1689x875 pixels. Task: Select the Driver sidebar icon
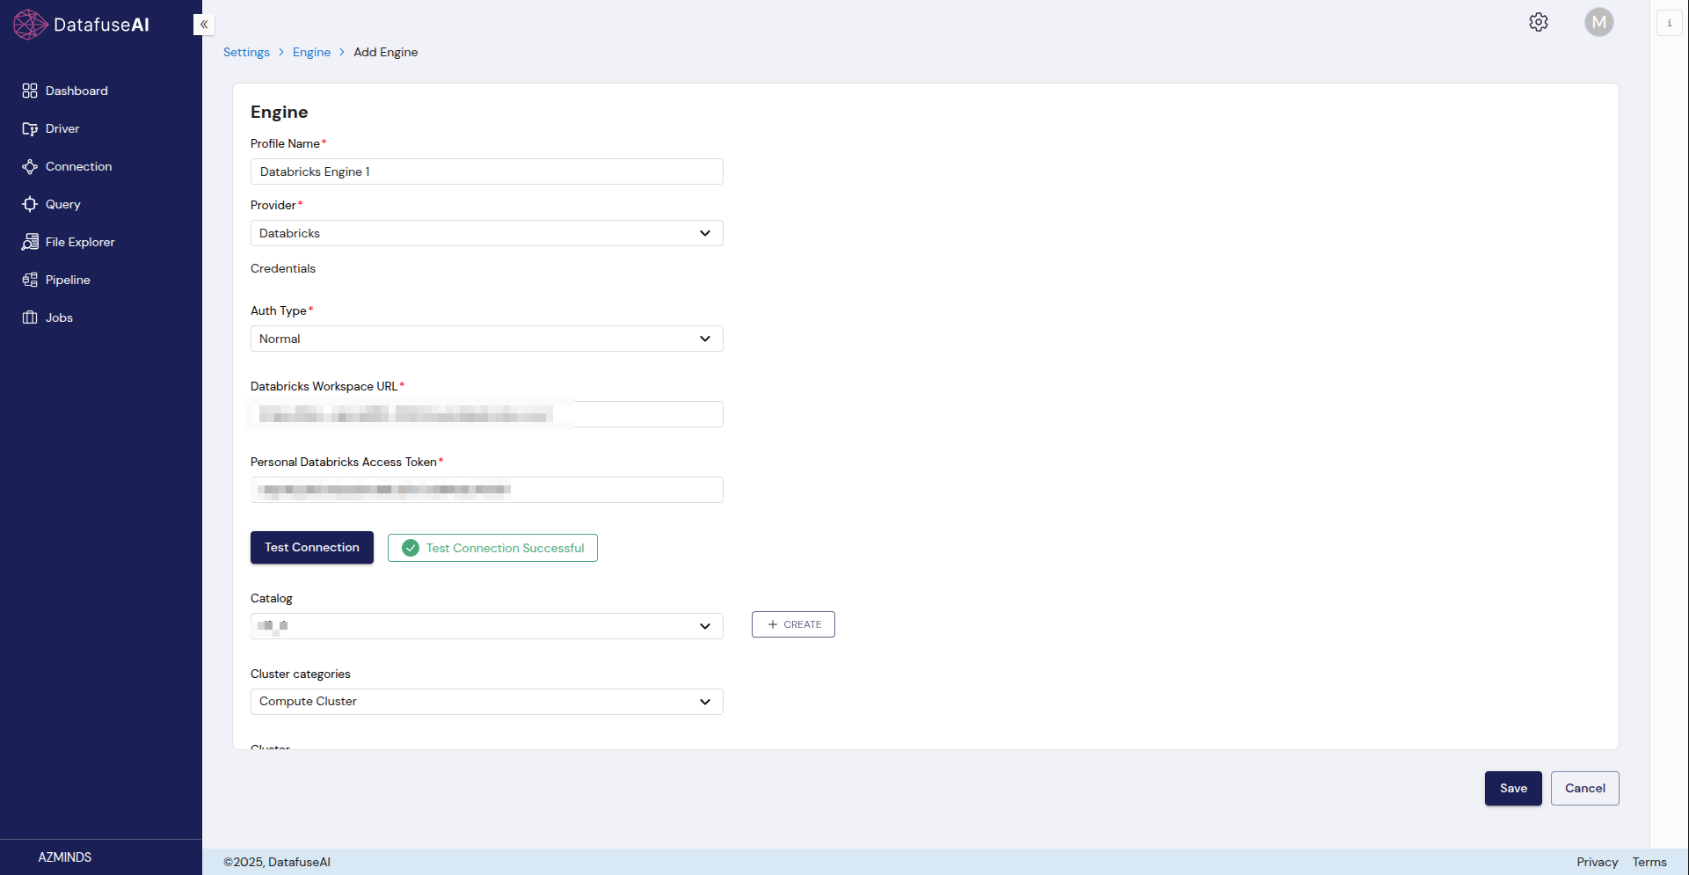(62, 128)
